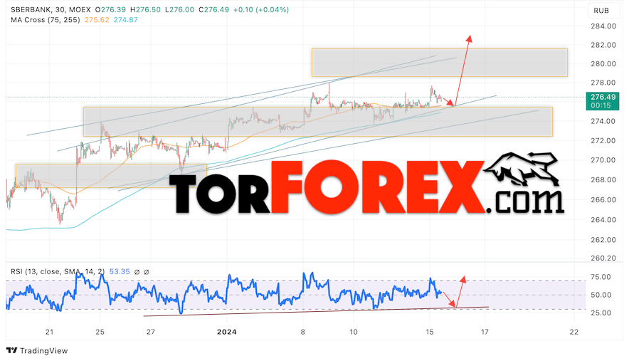Click the RSI 75.00 axis label
The image size is (629, 361).
tap(601, 277)
